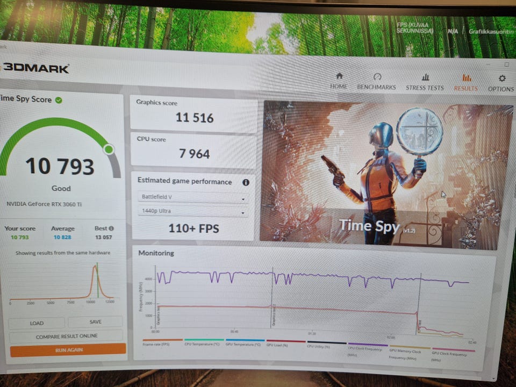The width and height of the screenshot is (516, 387).
Task: Toggle Frame rate (FPS) legend line
Action: click(162, 340)
